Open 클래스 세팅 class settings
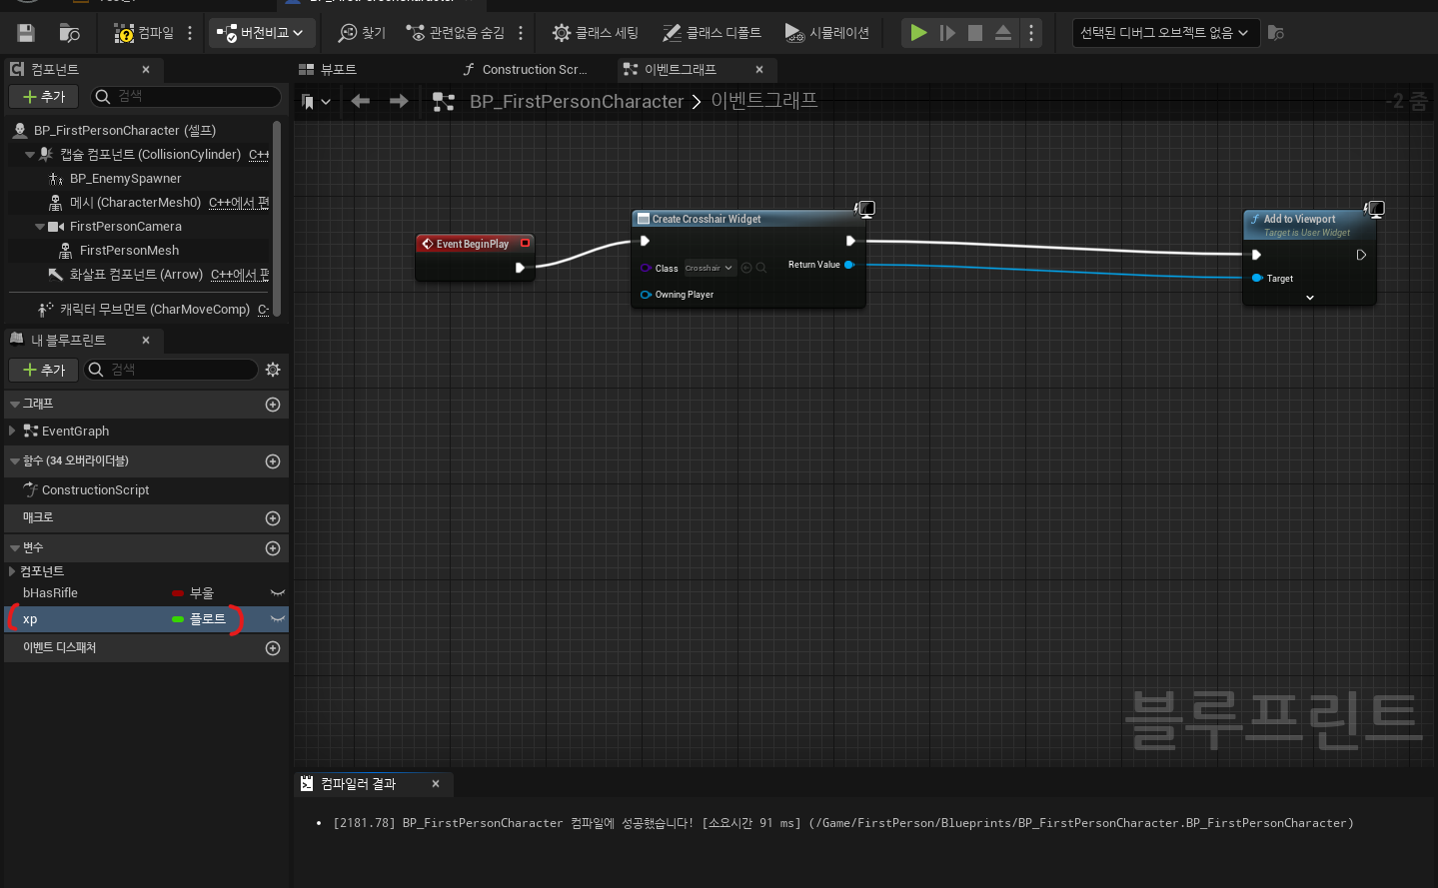Screen dimensions: 1438x888 596,33
